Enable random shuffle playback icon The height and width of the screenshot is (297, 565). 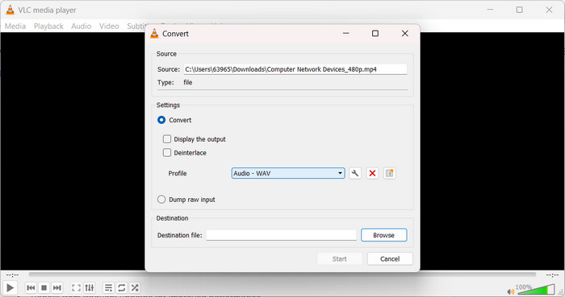click(x=135, y=287)
